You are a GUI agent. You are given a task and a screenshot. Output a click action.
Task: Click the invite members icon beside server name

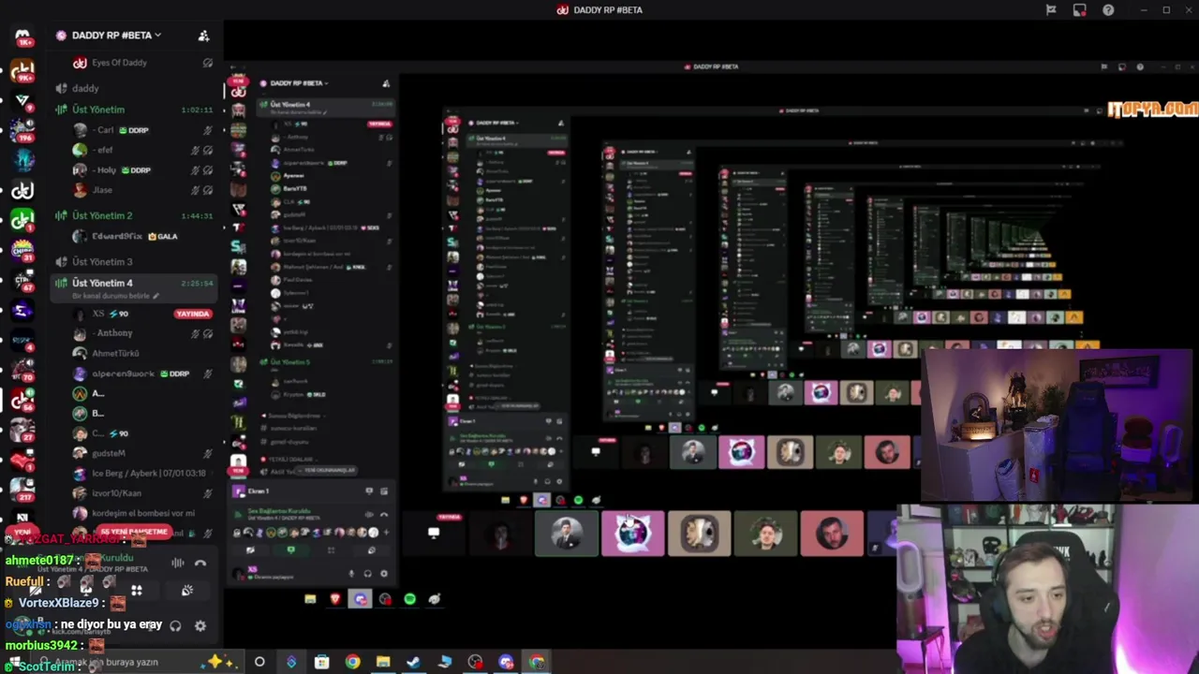click(203, 36)
